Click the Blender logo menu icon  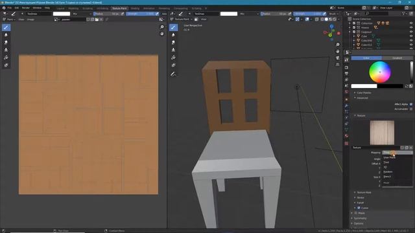coord(4,8)
